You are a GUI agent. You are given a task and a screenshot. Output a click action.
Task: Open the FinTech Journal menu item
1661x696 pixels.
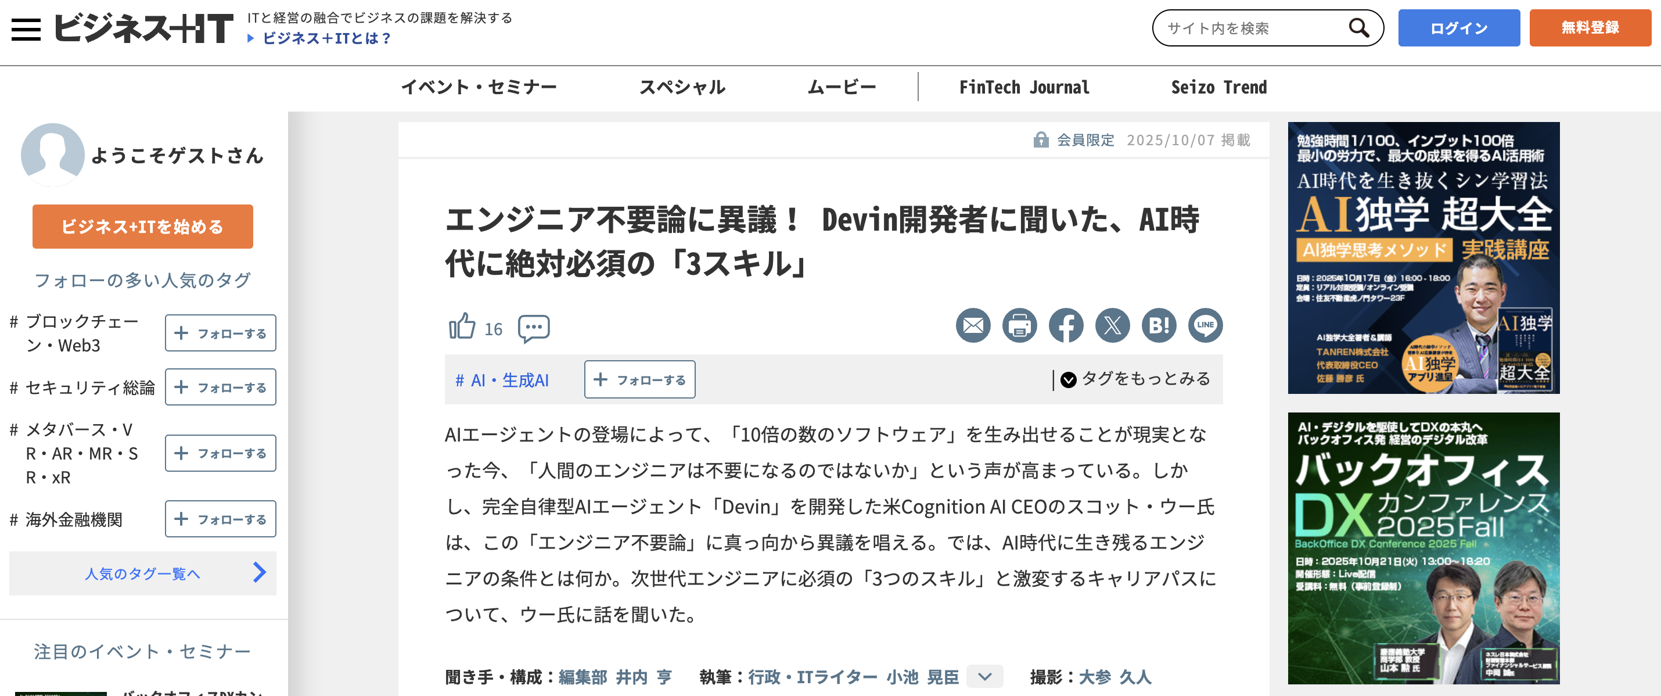tap(1024, 87)
